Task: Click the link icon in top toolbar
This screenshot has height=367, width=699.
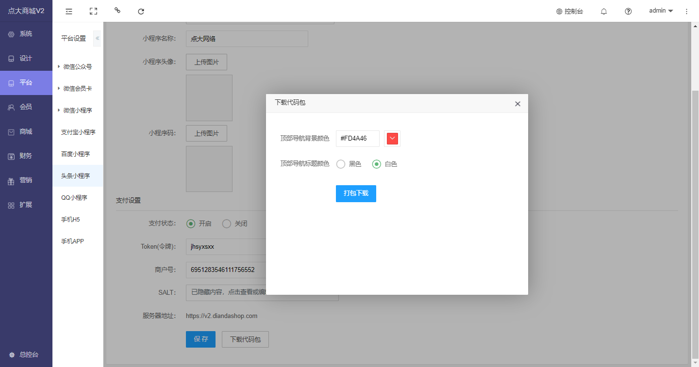Action: (117, 11)
